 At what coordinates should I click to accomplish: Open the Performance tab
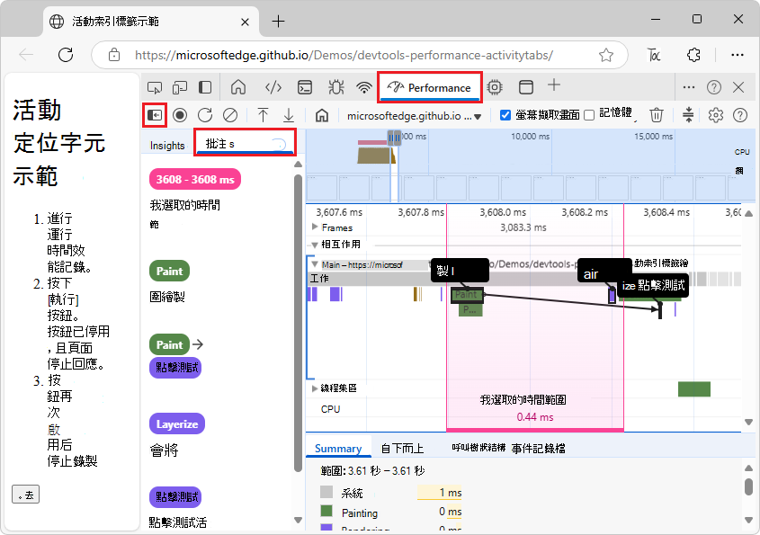[429, 88]
